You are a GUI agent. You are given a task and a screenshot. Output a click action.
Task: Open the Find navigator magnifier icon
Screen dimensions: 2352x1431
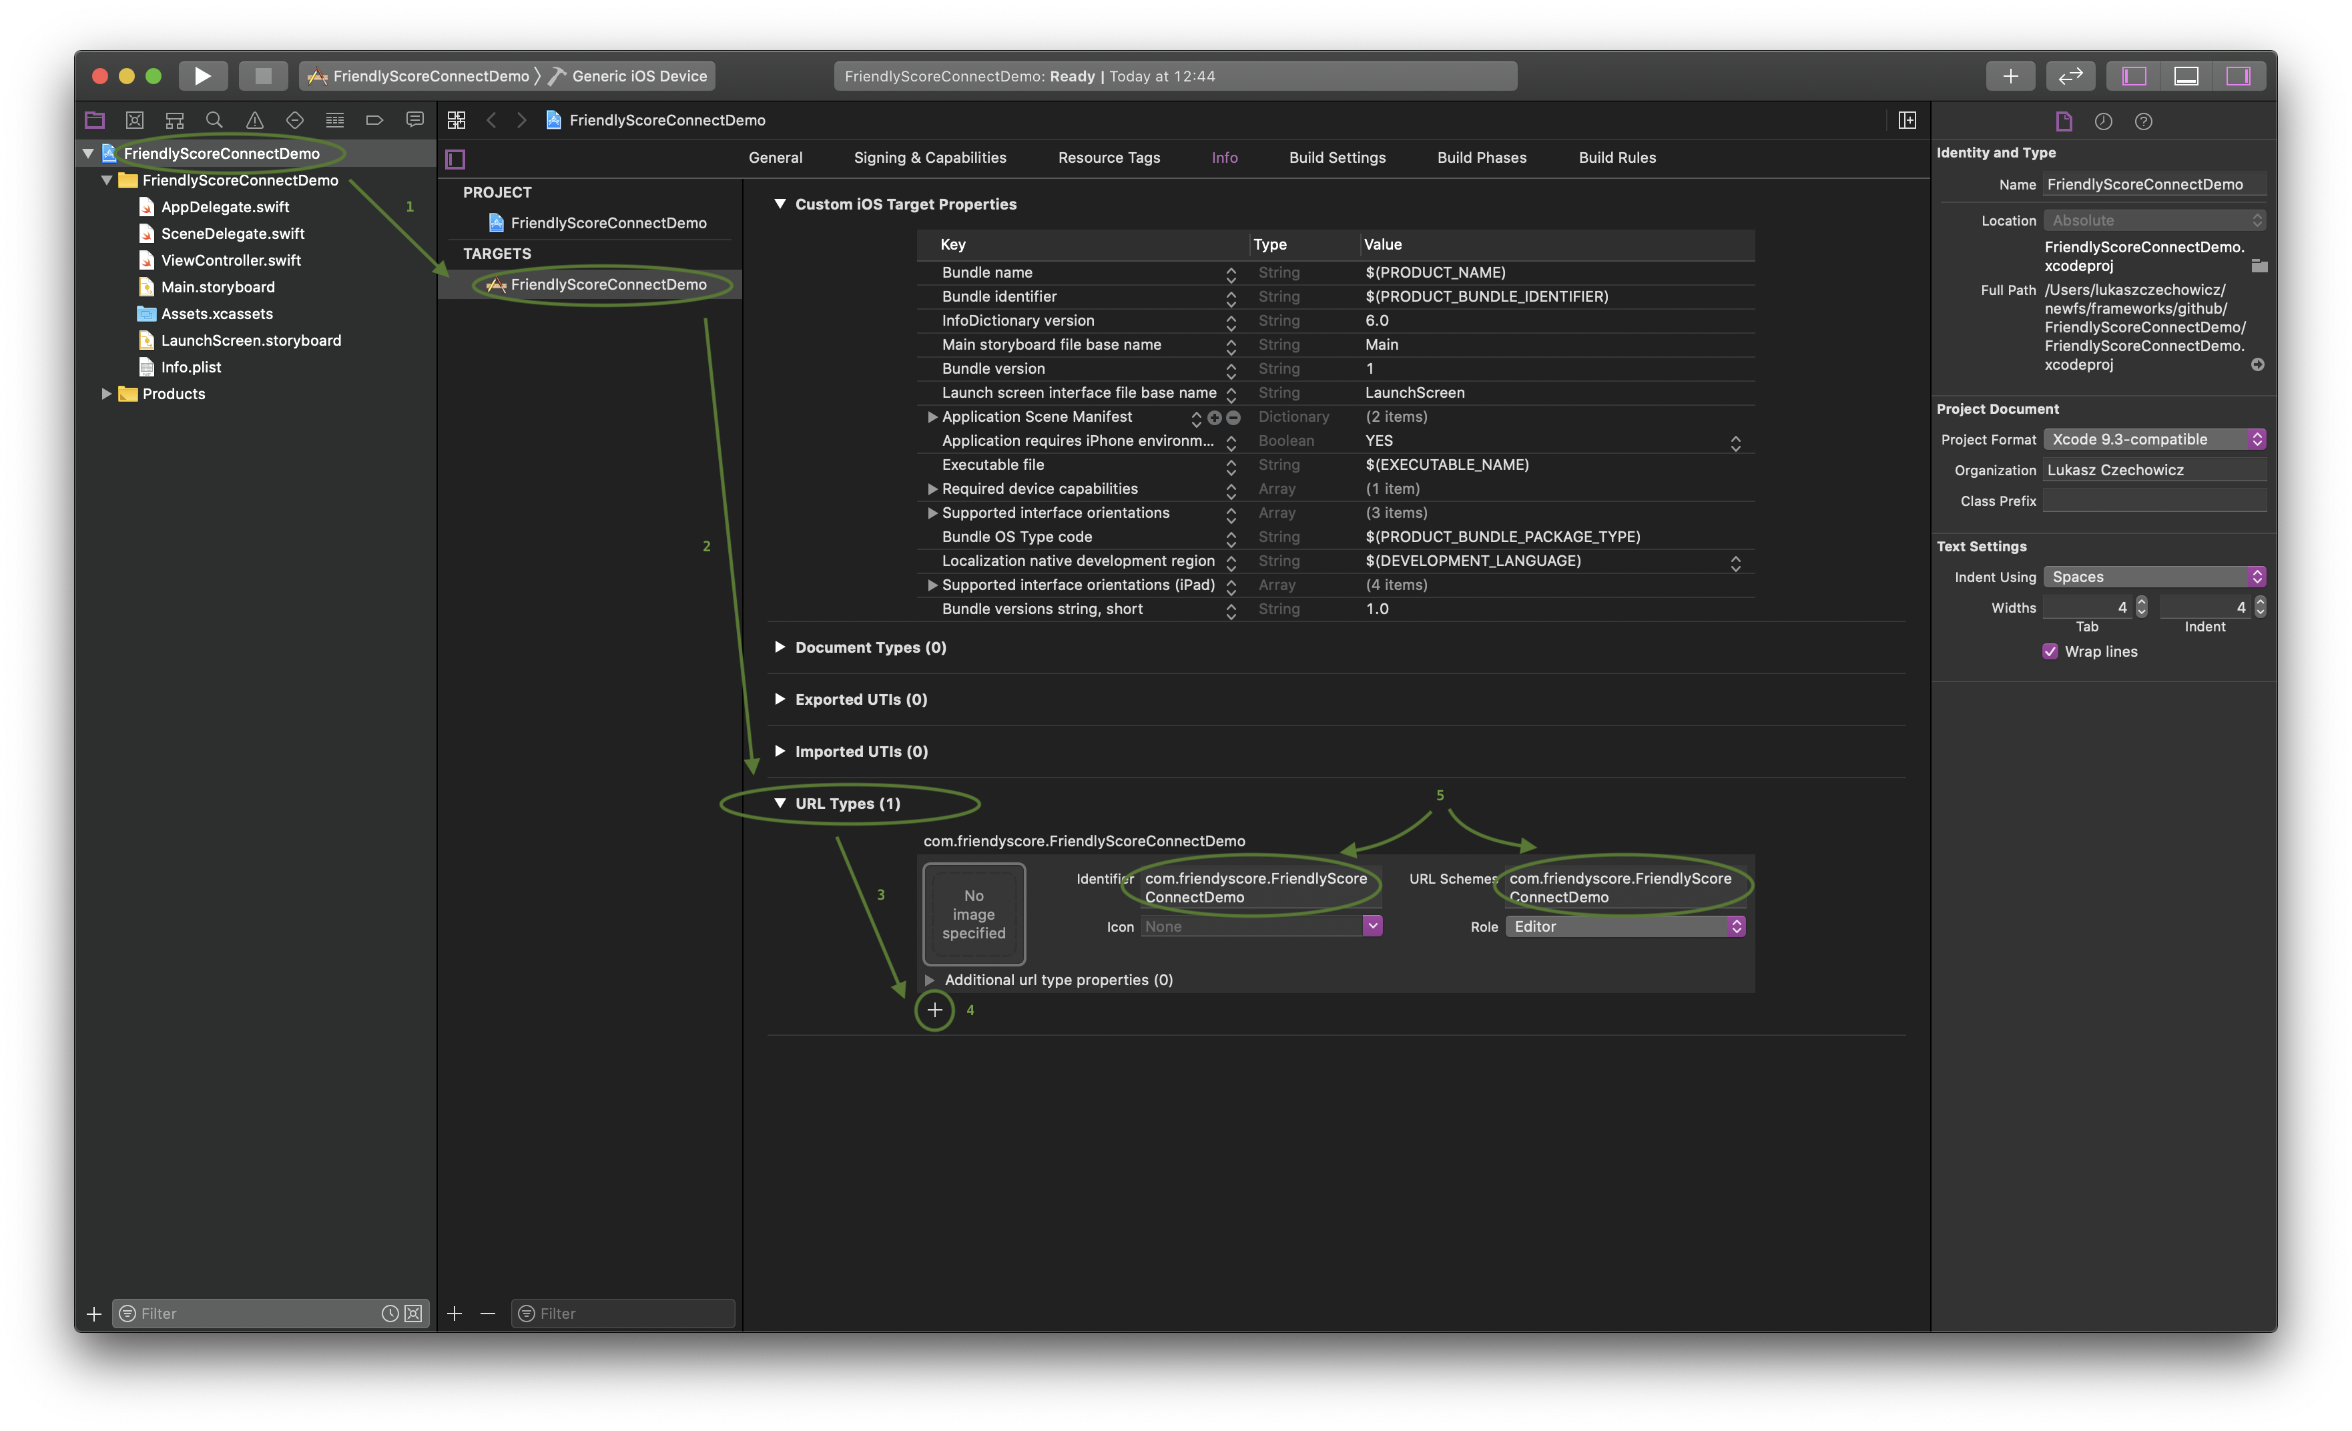(214, 120)
